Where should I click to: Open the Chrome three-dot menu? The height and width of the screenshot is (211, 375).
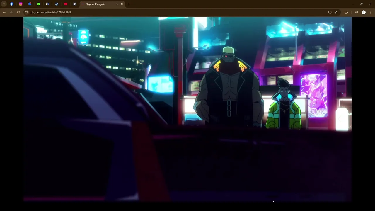(x=371, y=12)
